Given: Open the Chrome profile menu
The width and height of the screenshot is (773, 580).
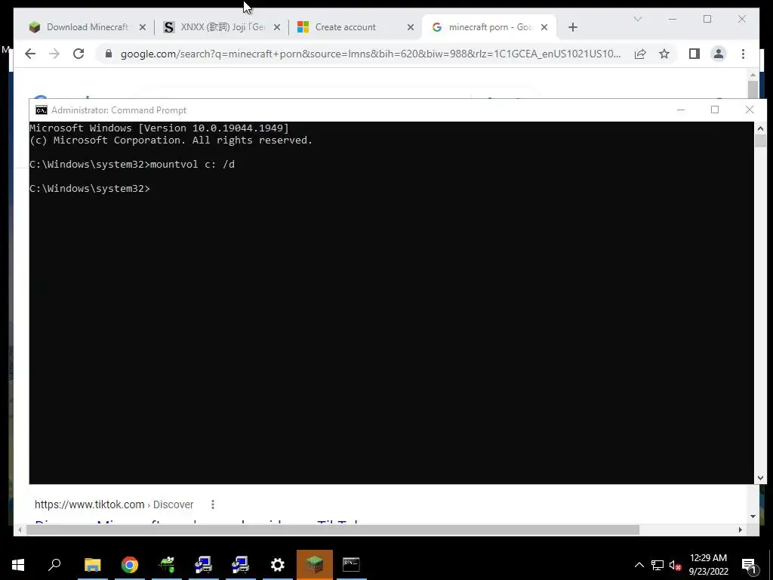Looking at the screenshot, I should click(719, 54).
